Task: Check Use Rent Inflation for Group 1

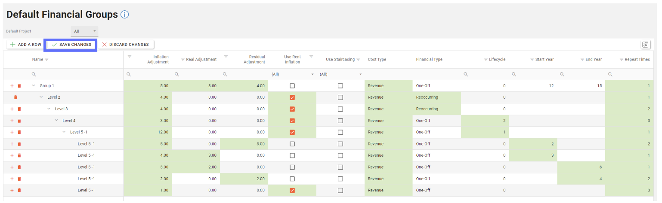Action: point(292,86)
